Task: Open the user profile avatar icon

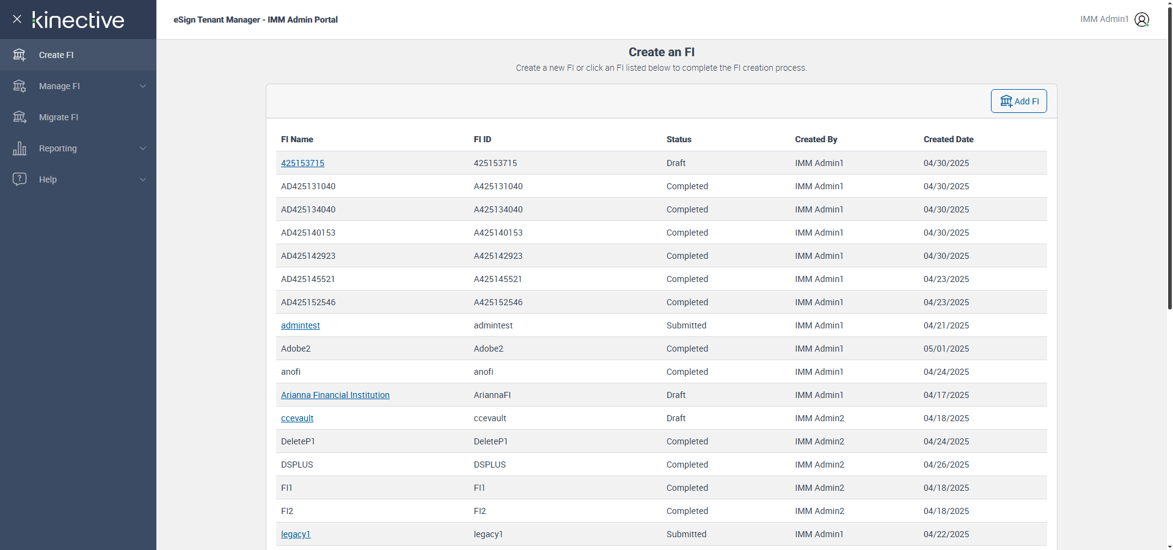Action: [x=1141, y=20]
